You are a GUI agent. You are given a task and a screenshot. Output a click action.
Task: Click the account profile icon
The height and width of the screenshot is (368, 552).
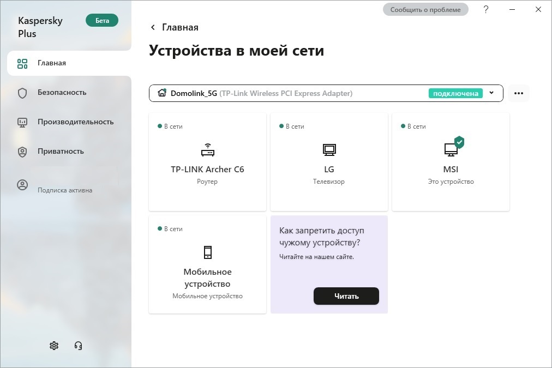(x=22, y=185)
